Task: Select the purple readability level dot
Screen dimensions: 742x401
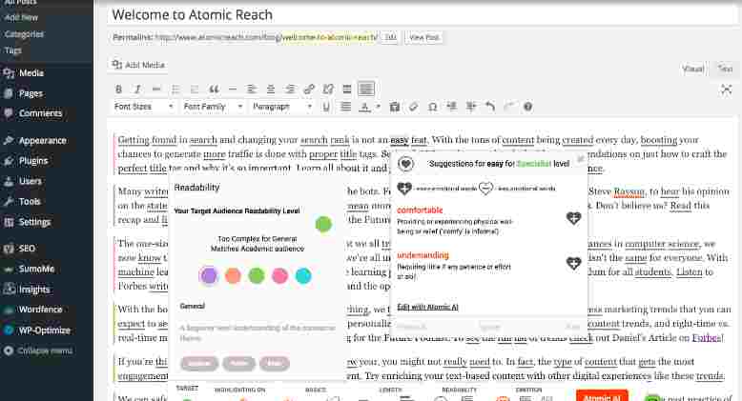Action: pos(209,275)
